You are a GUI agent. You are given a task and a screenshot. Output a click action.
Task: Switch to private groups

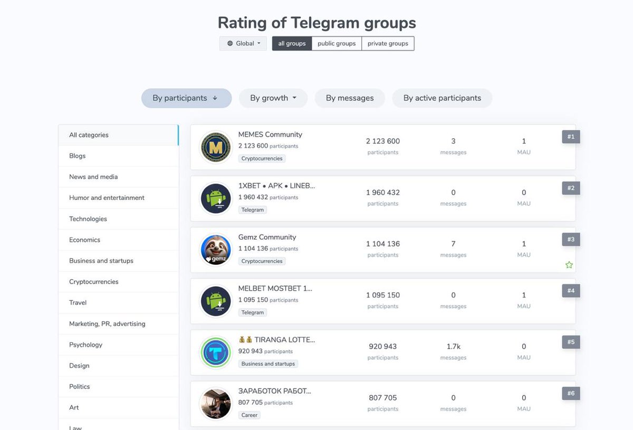click(x=388, y=43)
